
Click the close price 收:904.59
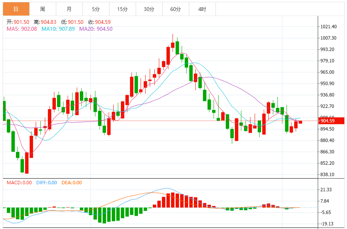click(99, 22)
